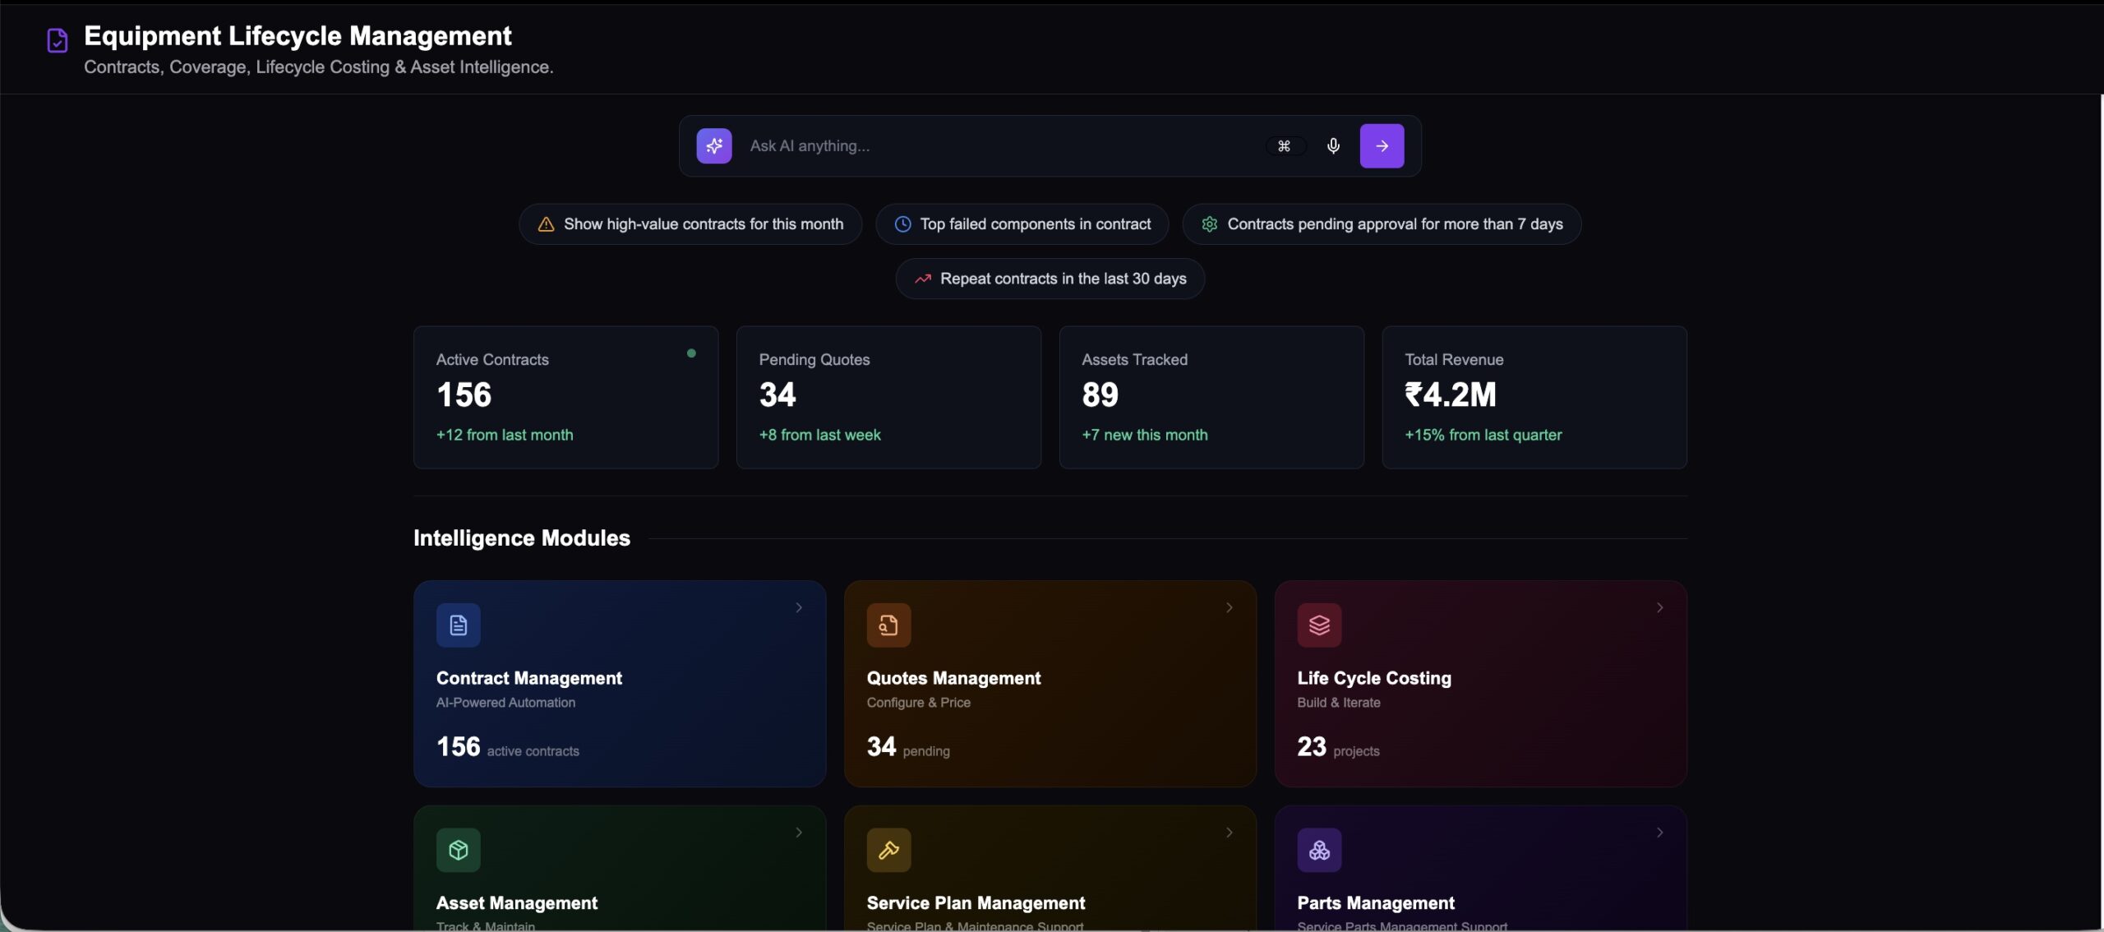Screen dimensions: 2104x932
Task: Click 'Repeat contracts in the last 30 days'
Action: [1049, 278]
